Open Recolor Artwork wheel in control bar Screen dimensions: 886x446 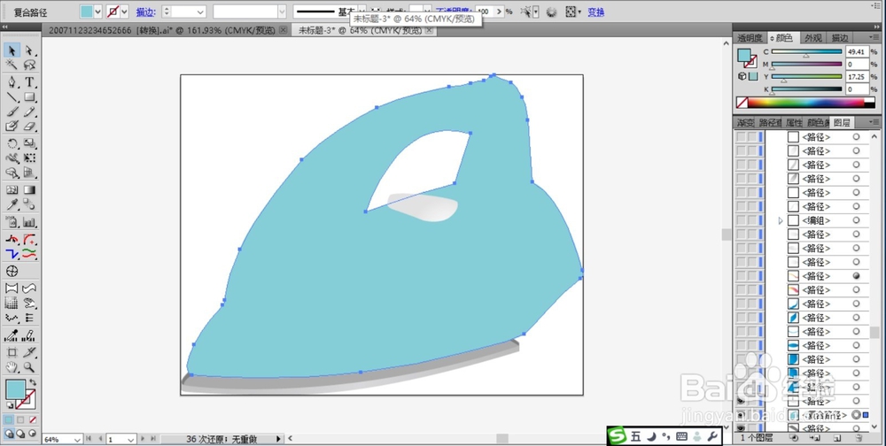point(551,12)
